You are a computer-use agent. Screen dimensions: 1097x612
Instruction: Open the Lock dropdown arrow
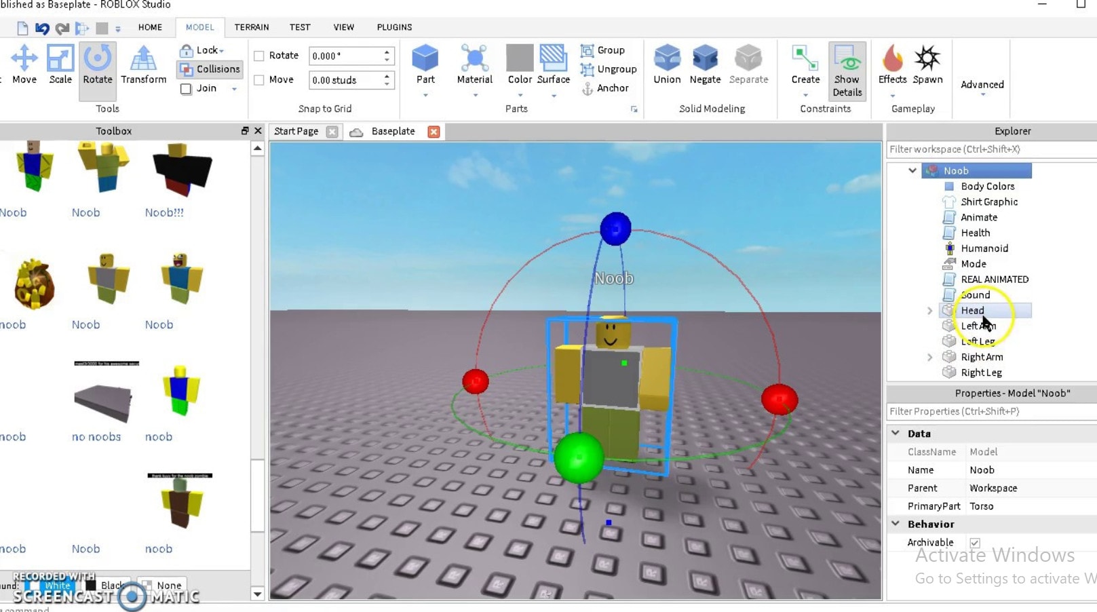coord(222,51)
